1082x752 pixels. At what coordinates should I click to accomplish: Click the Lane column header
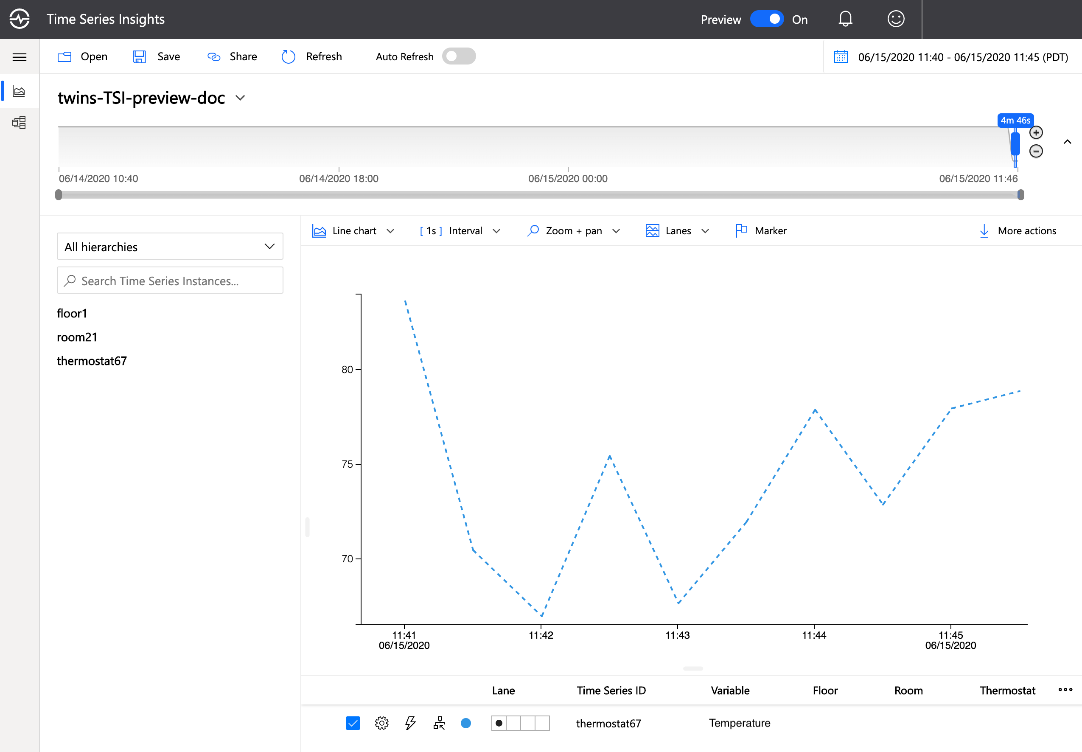[503, 690]
